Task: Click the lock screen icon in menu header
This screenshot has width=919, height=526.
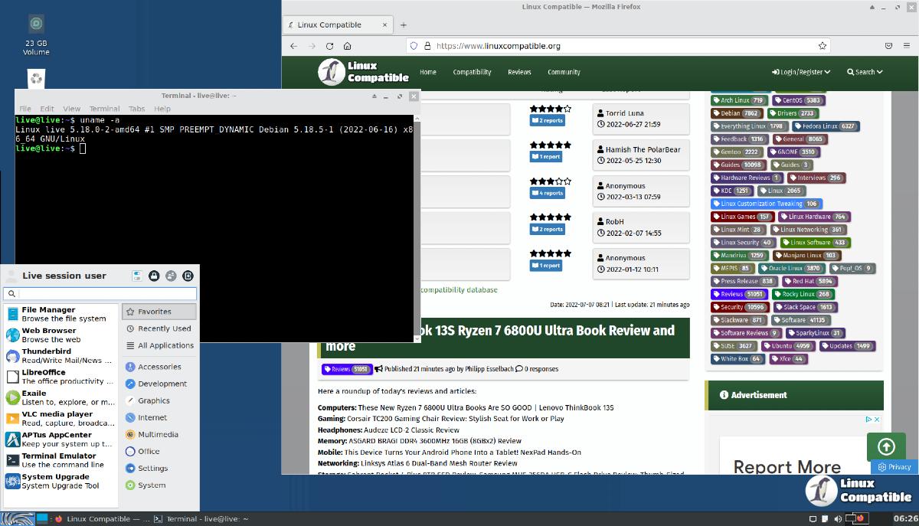Action: coord(154,276)
